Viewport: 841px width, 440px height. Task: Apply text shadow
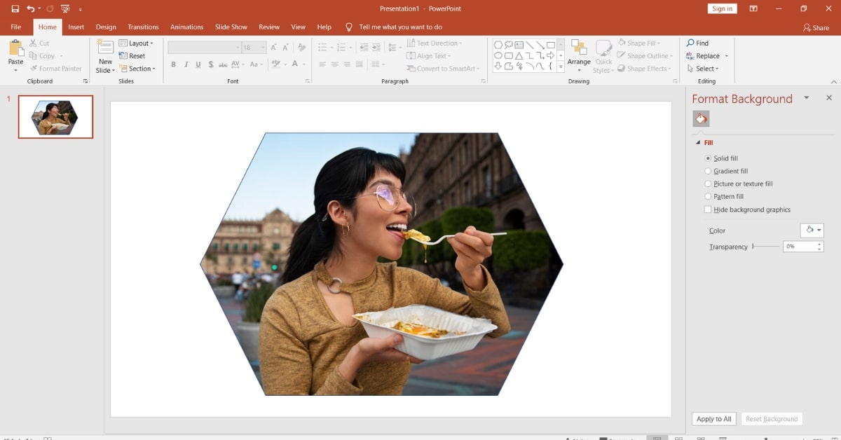tap(211, 64)
